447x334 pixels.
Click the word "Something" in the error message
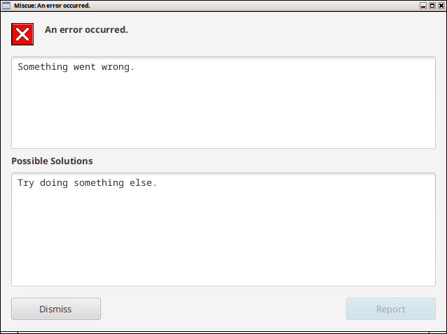[x=43, y=67]
